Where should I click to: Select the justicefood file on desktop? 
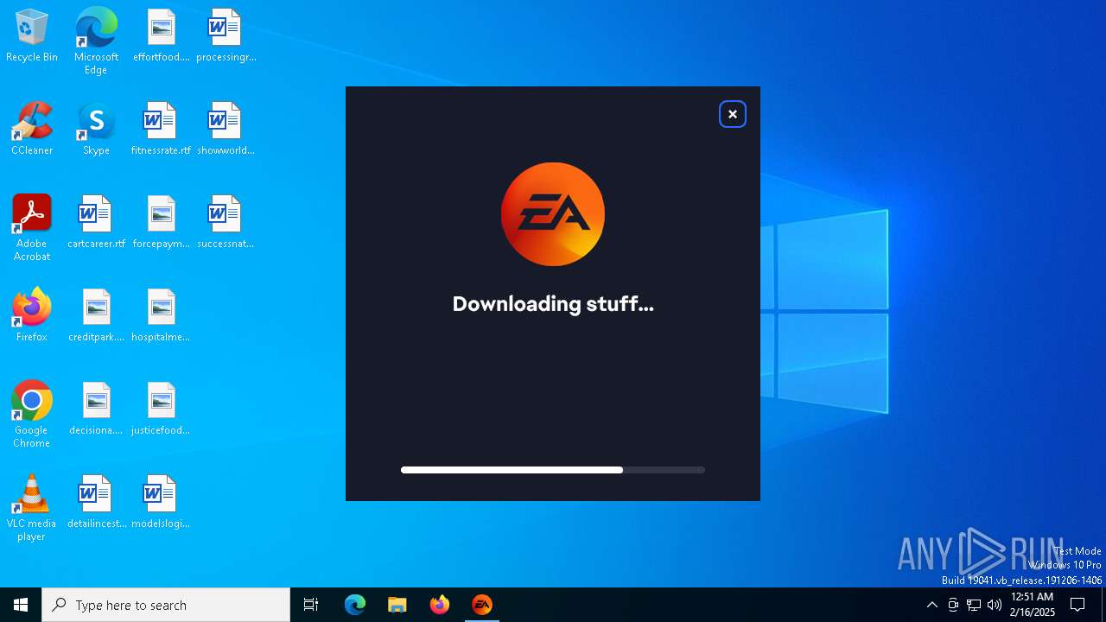tap(161, 409)
